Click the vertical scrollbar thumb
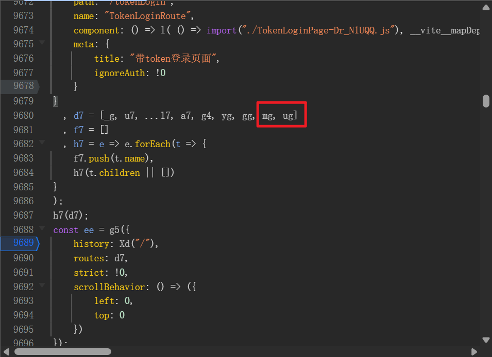492x357 pixels. click(x=485, y=101)
